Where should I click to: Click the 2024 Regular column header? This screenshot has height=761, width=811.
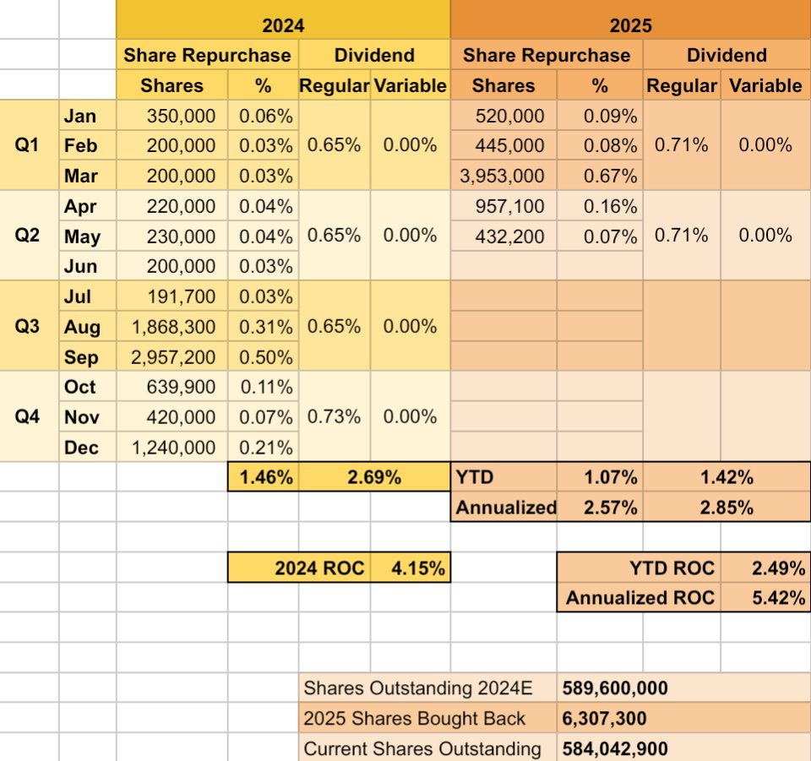pos(335,84)
